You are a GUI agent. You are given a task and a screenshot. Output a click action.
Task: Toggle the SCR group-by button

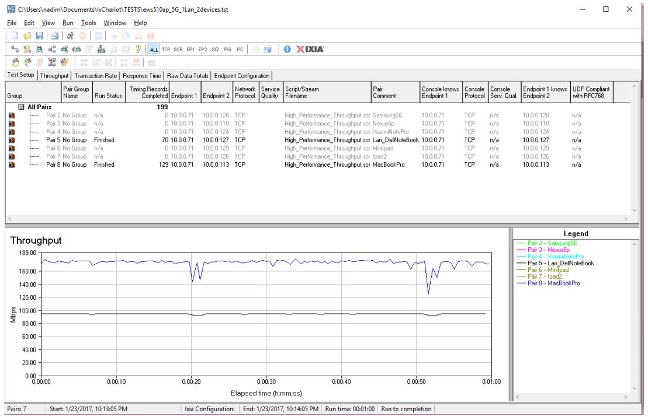(x=178, y=50)
